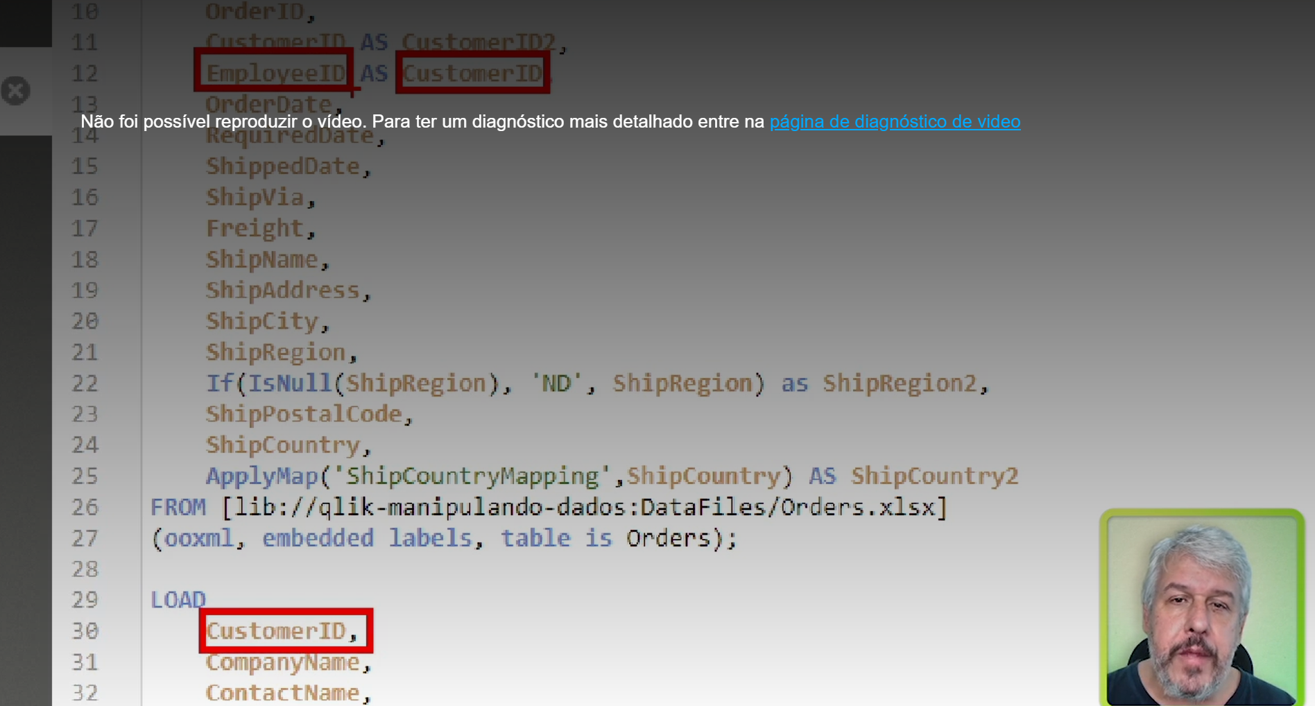1315x706 pixels.
Task: Close the video error overlay with X icon
Action: pyautogui.click(x=16, y=91)
